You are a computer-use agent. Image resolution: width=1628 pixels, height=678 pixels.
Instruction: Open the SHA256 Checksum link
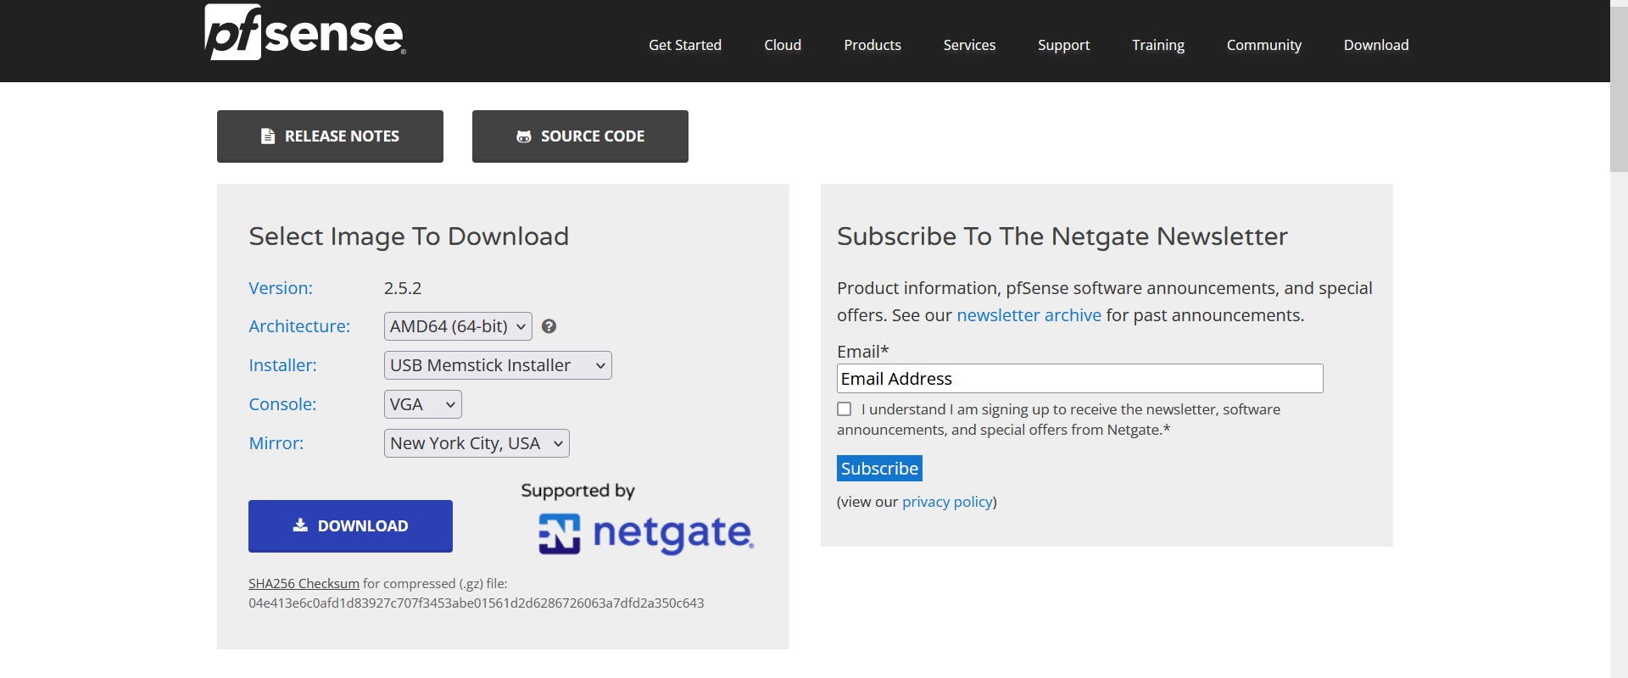(x=304, y=583)
